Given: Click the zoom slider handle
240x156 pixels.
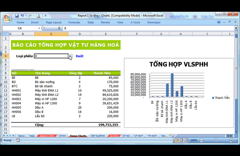Looking at the screenshot, I should click(x=216, y=140).
